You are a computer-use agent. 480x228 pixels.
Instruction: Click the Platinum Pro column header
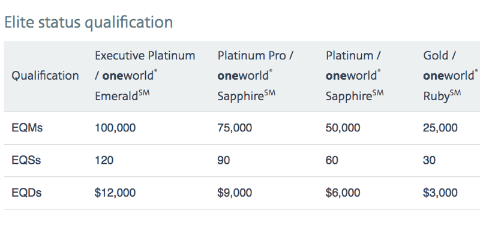pos(256,76)
